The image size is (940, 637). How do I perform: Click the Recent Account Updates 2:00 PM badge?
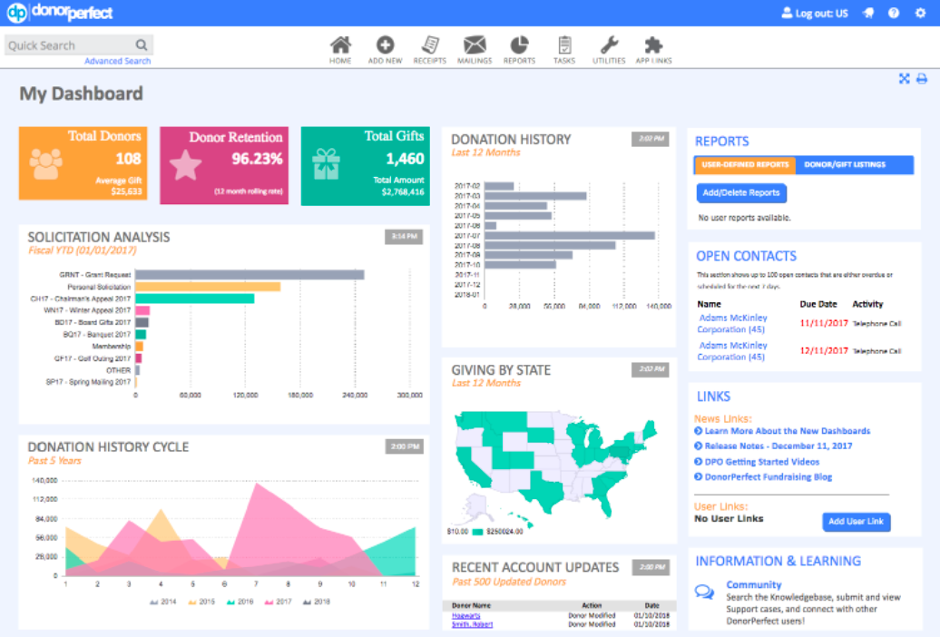[x=651, y=567]
